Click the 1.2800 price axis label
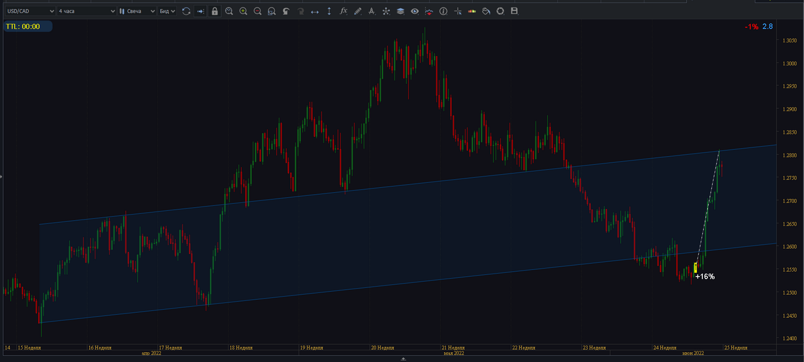This screenshot has width=804, height=362. (x=788, y=155)
